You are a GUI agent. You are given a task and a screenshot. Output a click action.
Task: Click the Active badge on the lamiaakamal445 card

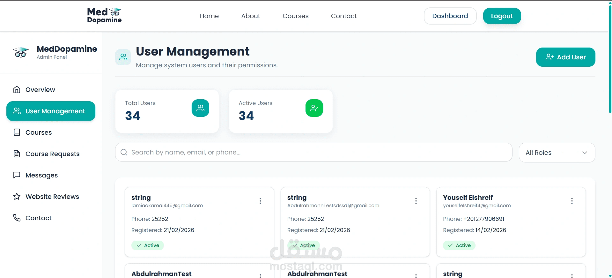148,245
